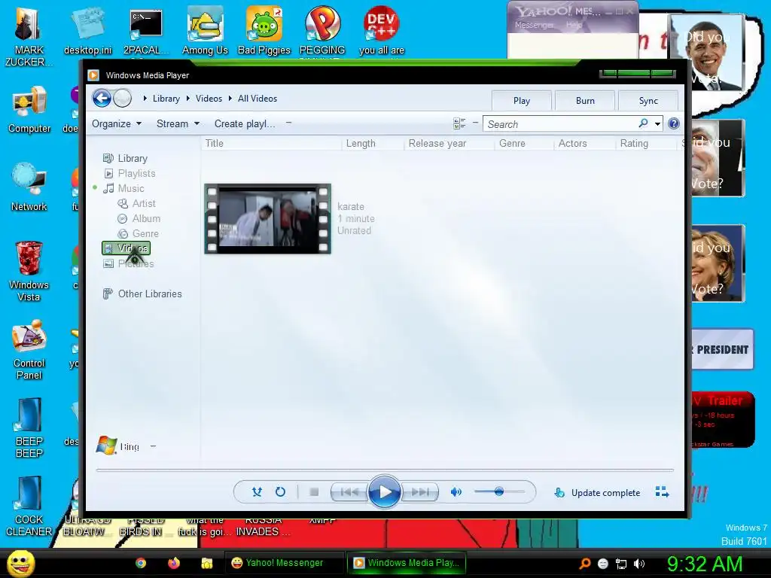Open the Control Panel desktop icon

click(29, 350)
